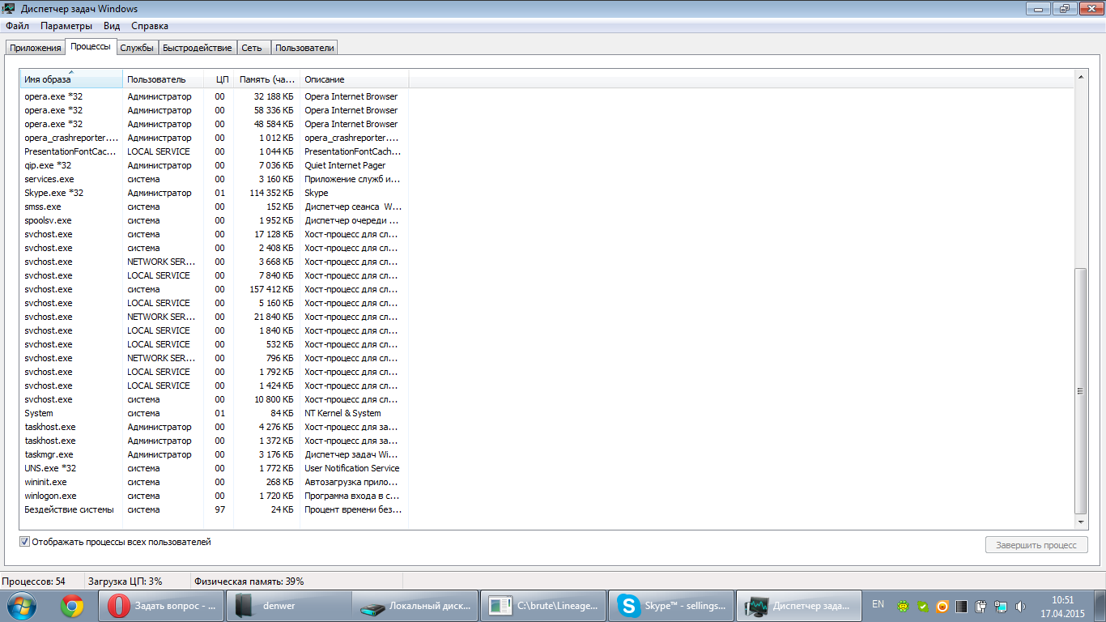Screen dimensions: 1106x622
Task: Switch to the Службы tab
Action: coord(137,48)
